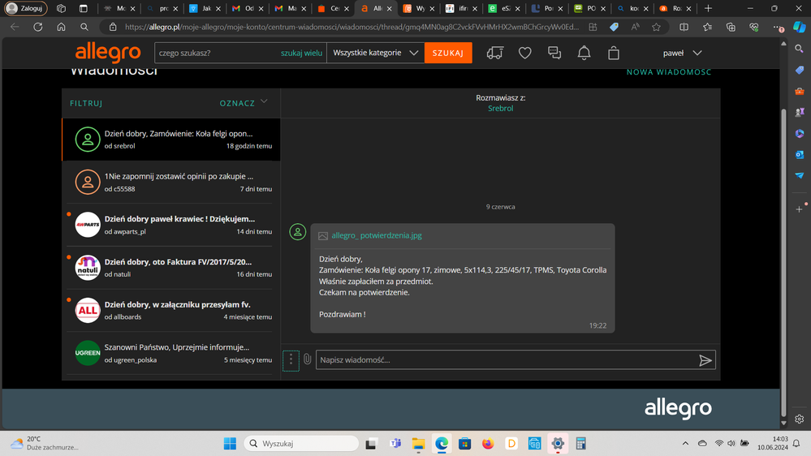Click the szukaj wielu link
The image size is (811, 456).
coord(301,53)
